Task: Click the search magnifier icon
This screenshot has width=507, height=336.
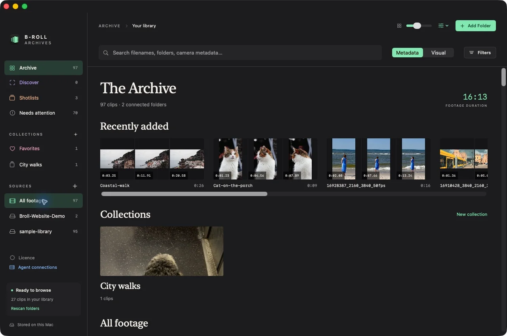Action: click(106, 53)
